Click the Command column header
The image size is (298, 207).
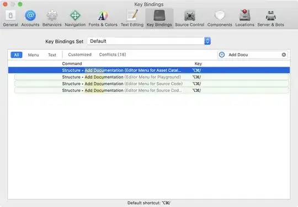coord(72,64)
